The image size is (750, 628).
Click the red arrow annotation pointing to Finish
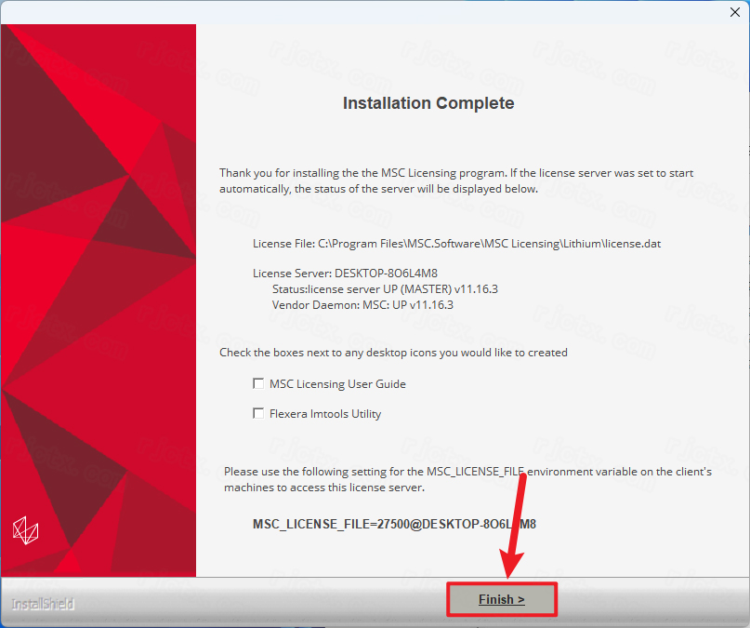pos(514,526)
